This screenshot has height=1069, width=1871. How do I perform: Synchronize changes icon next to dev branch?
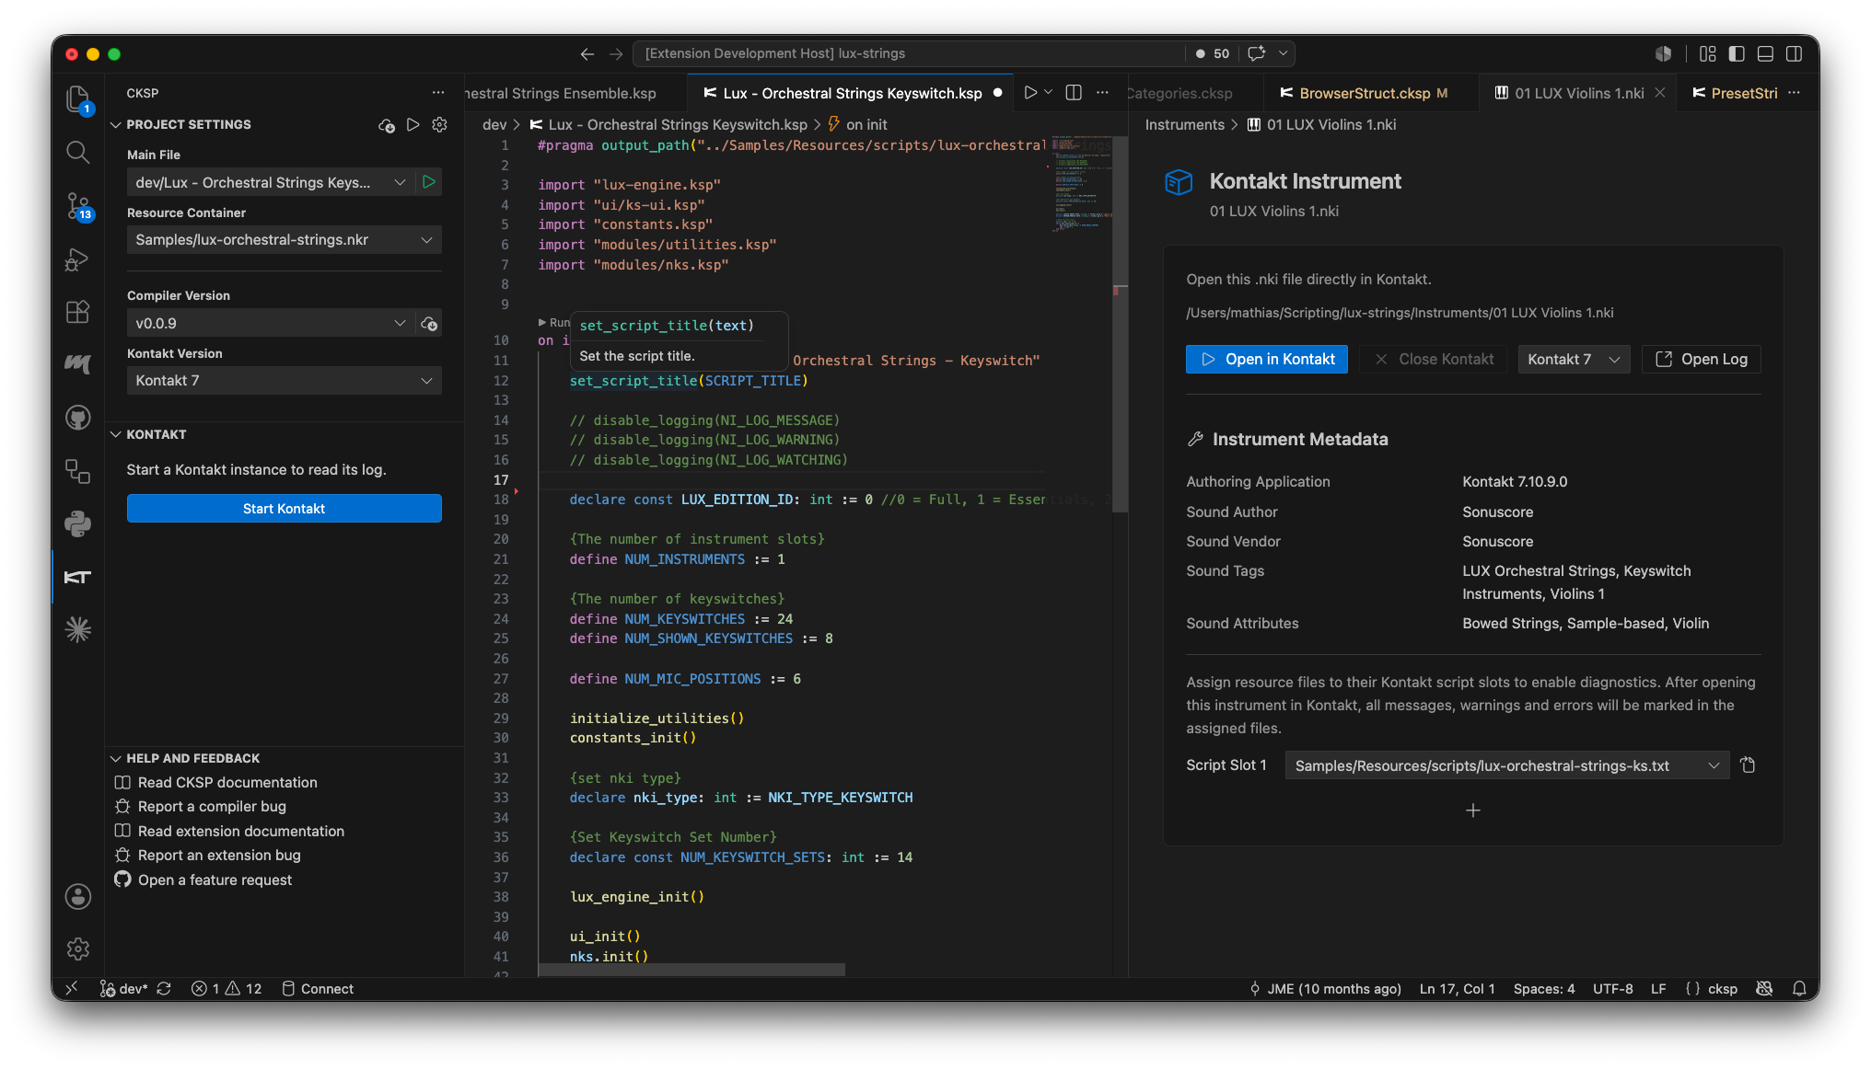click(x=164, y=989)
